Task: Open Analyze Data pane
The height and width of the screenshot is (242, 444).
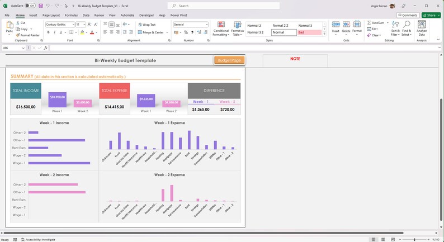Action: click(x=422, y=28)
